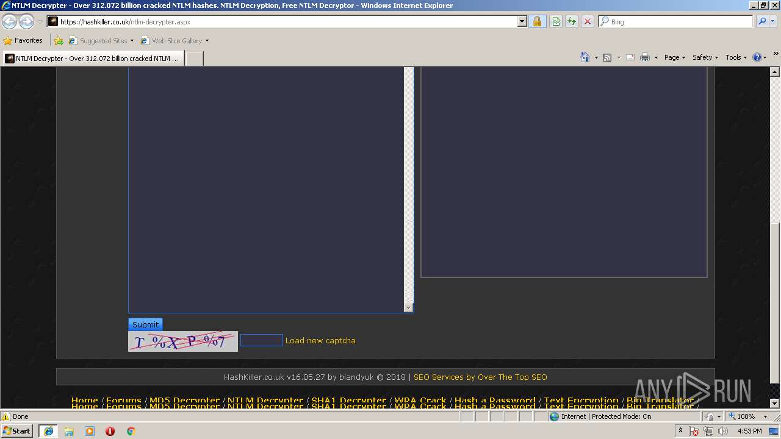The width and height of the screenshot is (781, 439).
Task: Click the 4:53 PM system clock
Action: coord(749,431)
